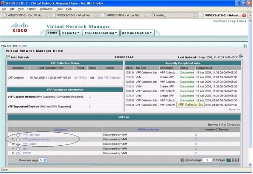Screen dimensions: 253x174
Task: Open the Bookmarks menu in Firefox
Action: (x=46, y=9)
